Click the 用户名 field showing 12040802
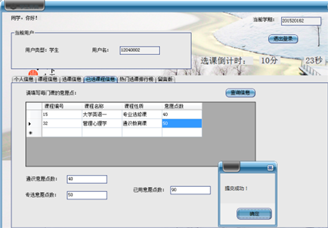Image resolution: width=328 pixels, height=228 pixels. pos(139,50)
